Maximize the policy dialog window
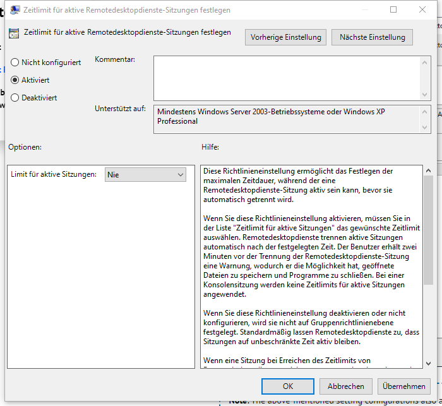The height and width of the screenshot is (406, 442). (x=393, y=10)
